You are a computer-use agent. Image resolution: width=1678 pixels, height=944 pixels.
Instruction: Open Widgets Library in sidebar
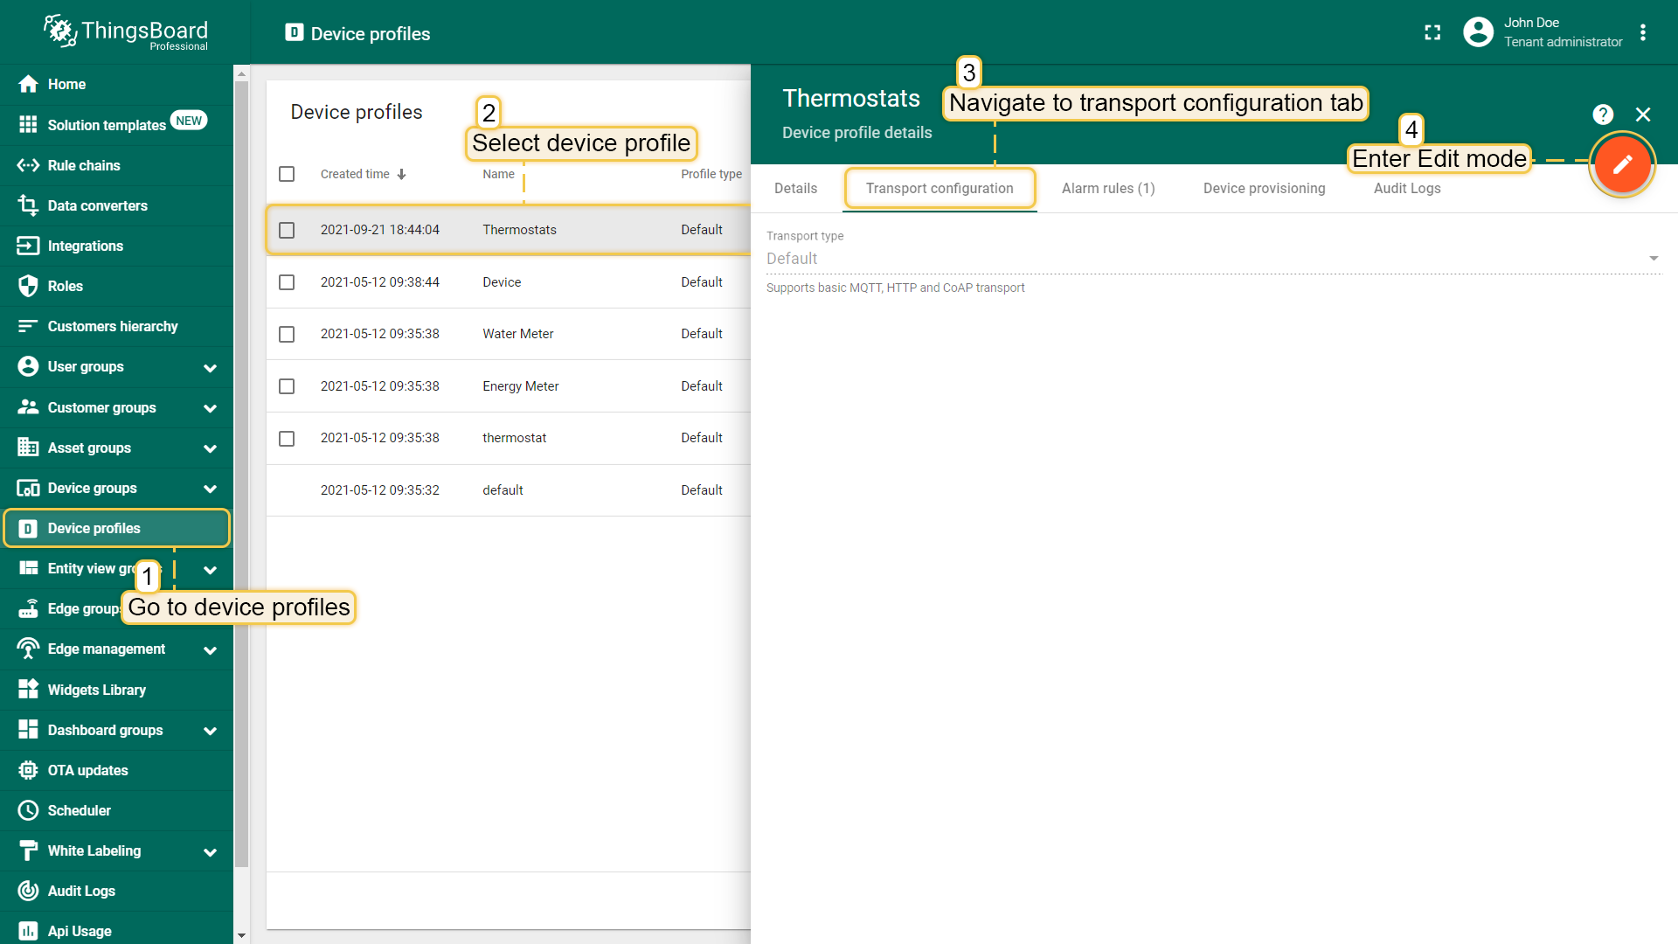pyautogui.click(x=96, y=690)
